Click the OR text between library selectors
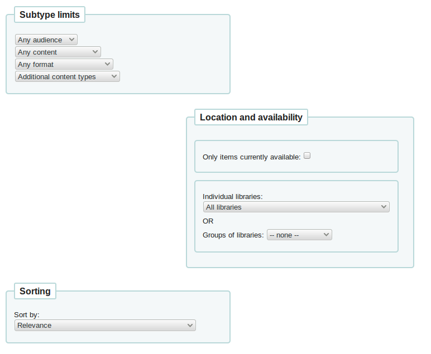The image size is (431, 354). (208, 221)
